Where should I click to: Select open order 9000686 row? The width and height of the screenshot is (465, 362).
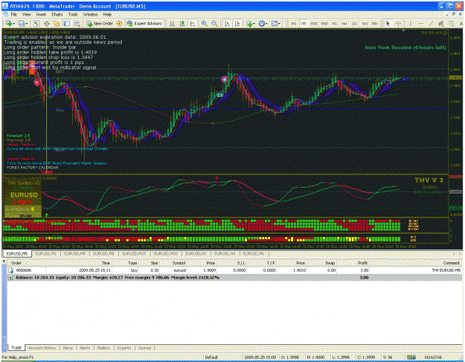pyautogui.click(x=234, y=270)
